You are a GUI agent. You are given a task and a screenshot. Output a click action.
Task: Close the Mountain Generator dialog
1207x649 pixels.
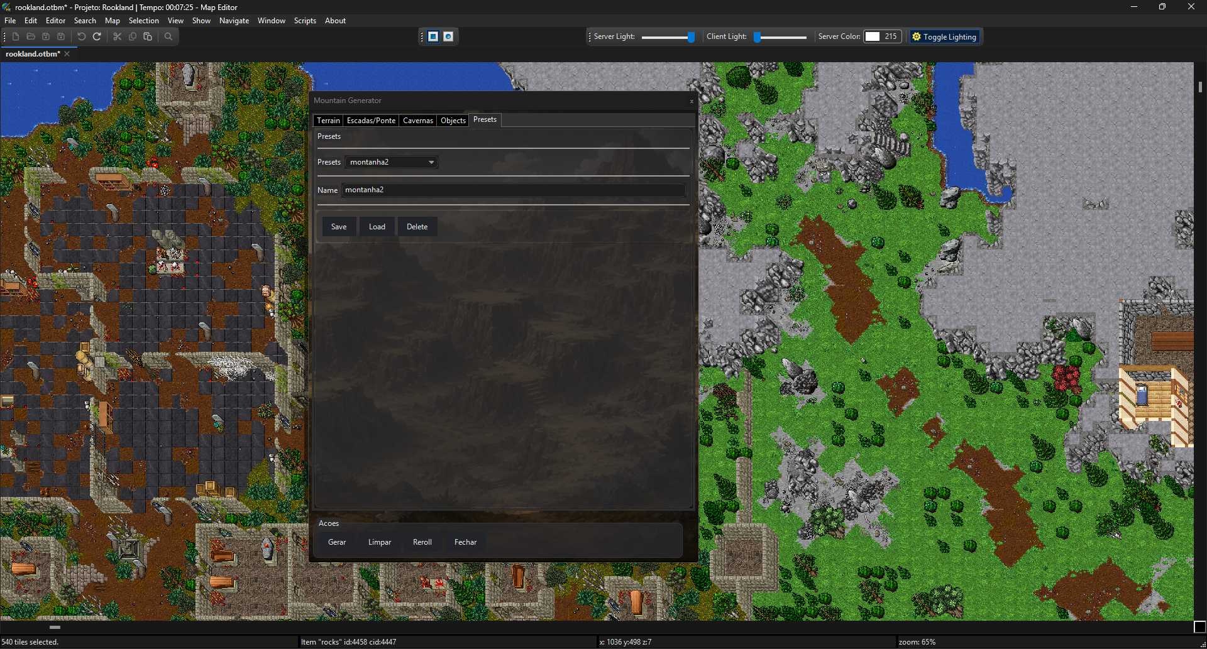692,101
